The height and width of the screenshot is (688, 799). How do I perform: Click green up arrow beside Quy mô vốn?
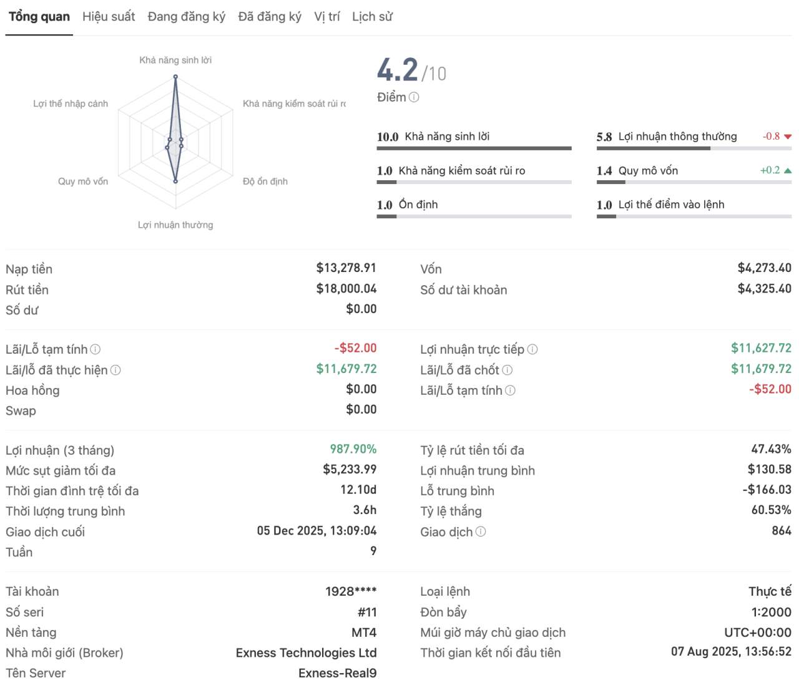[788, 170]
